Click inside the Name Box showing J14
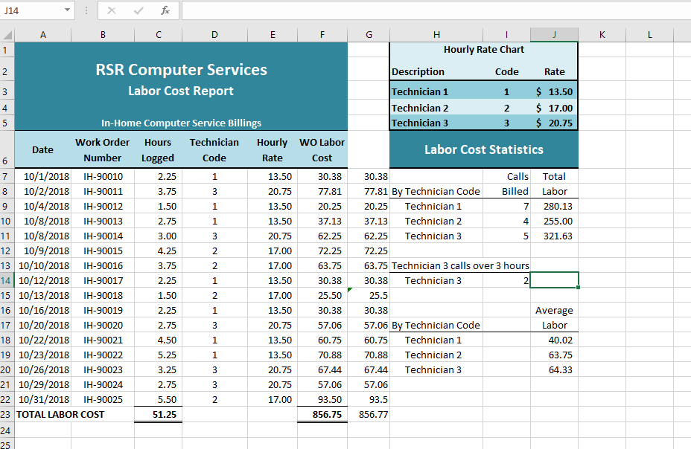This screenshot has height=449, width=691. (x=30, y=10)
